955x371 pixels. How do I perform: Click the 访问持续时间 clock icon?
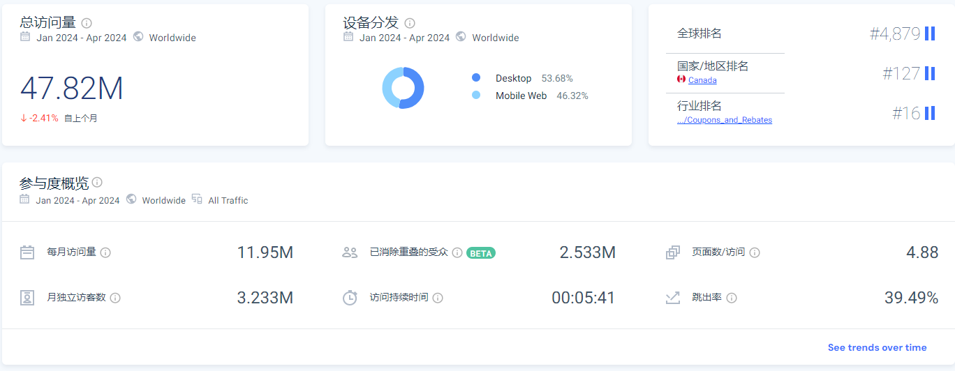[x=350, y=298]
